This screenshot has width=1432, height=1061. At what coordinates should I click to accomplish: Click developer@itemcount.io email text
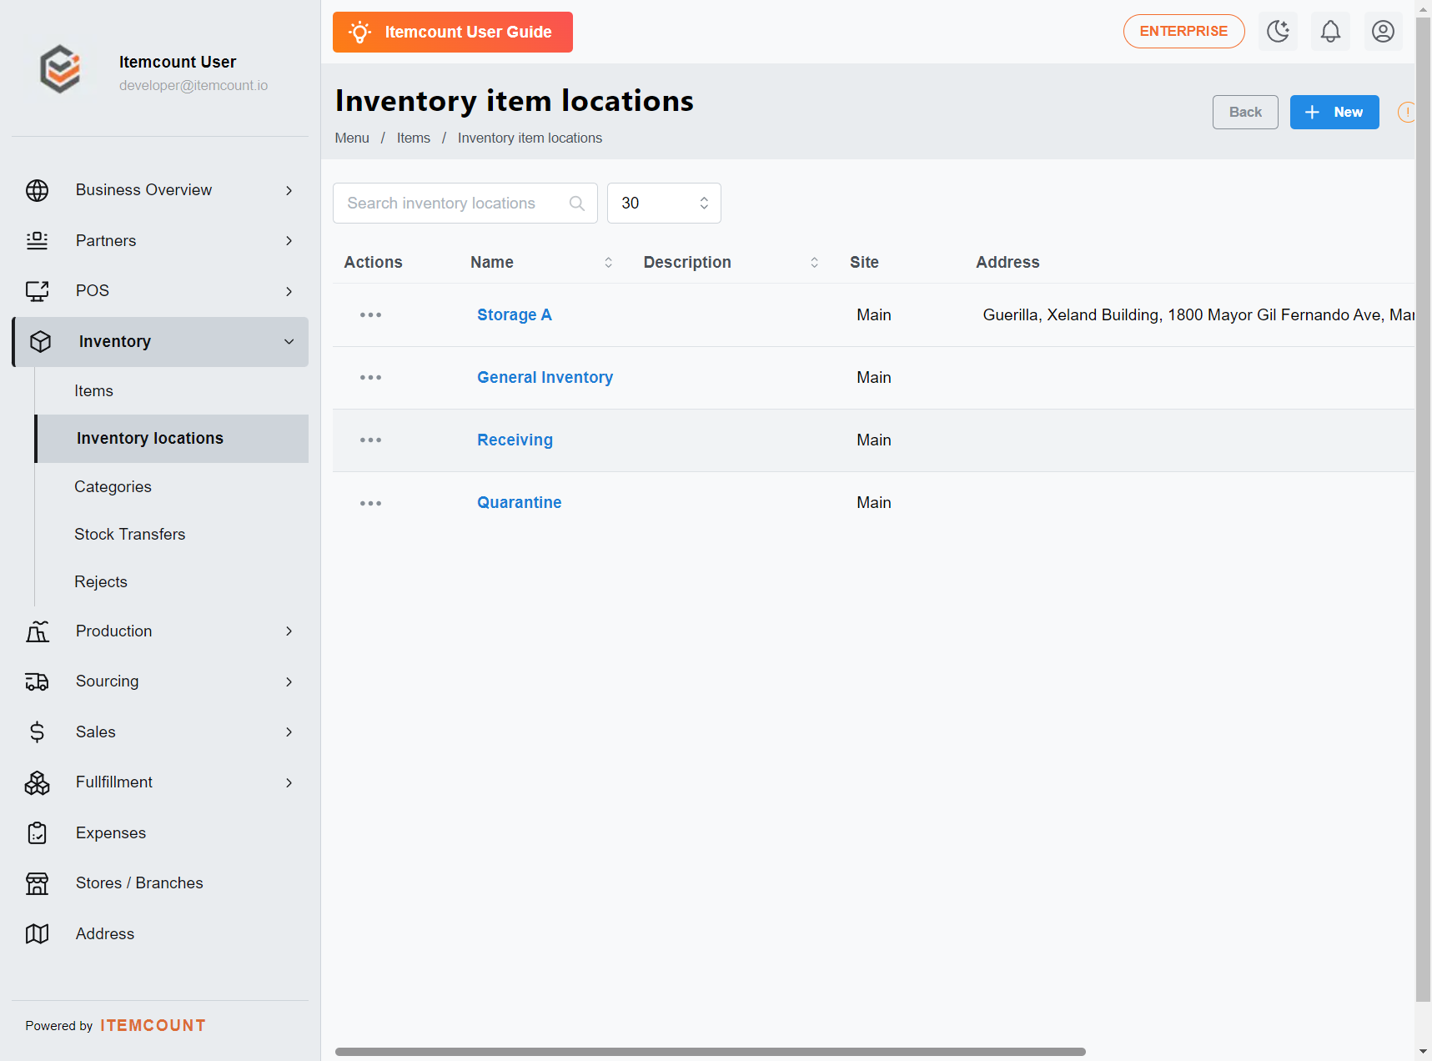tap(193, 86)
